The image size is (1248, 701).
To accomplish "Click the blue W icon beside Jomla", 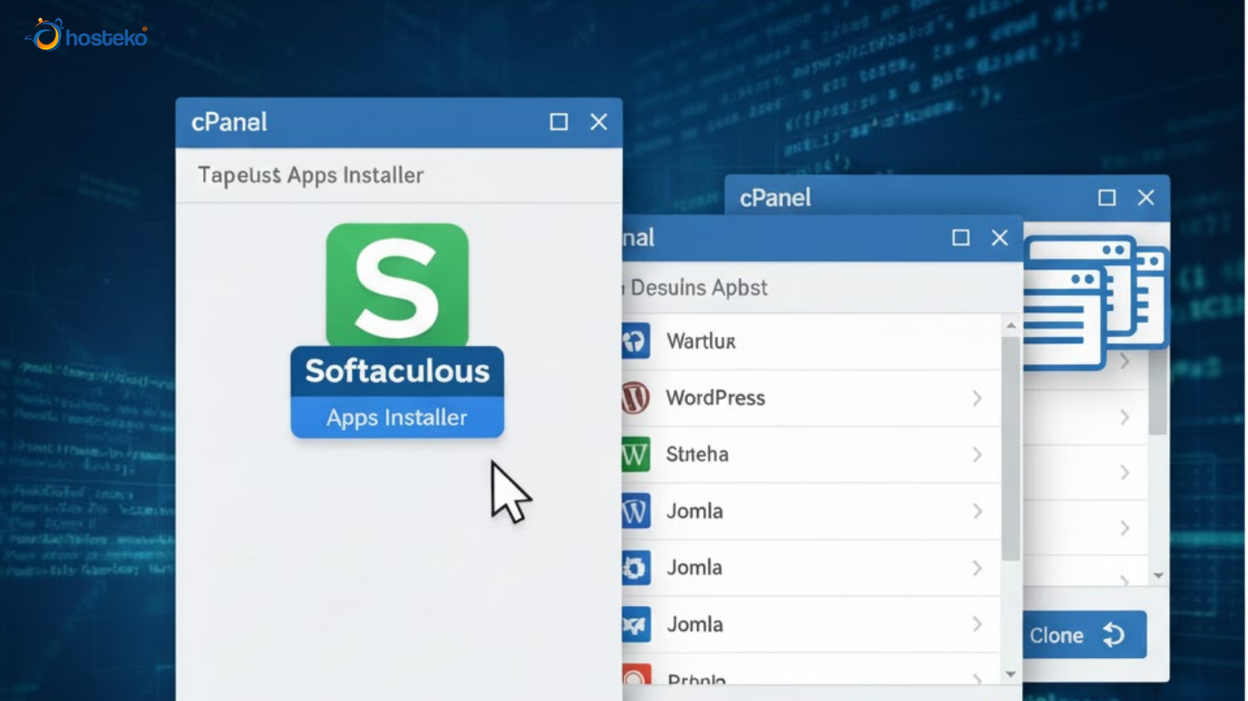I will click(x=635, y=511).
